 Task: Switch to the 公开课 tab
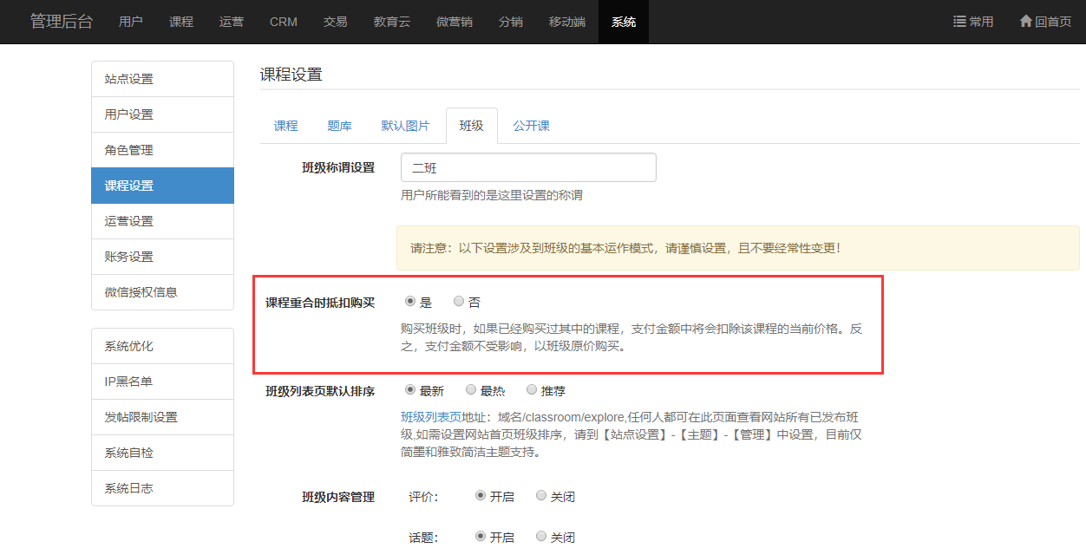tap(531, 126)
